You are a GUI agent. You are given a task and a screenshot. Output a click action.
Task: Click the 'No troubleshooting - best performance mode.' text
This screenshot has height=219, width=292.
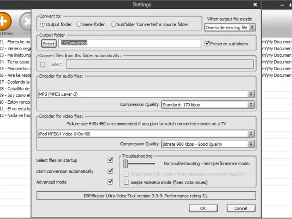207,164
